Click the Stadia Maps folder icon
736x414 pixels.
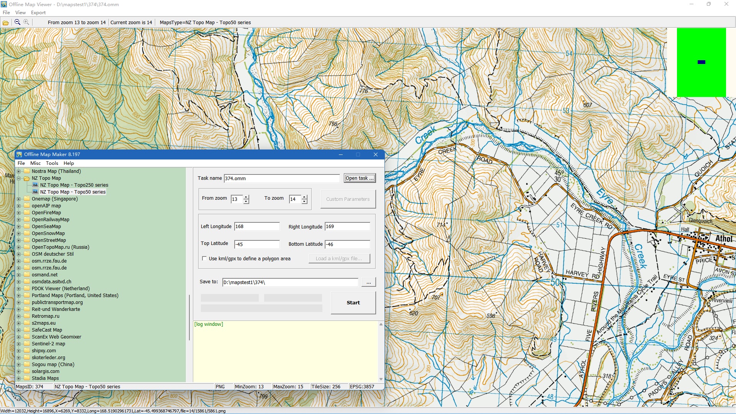(27, 378)
